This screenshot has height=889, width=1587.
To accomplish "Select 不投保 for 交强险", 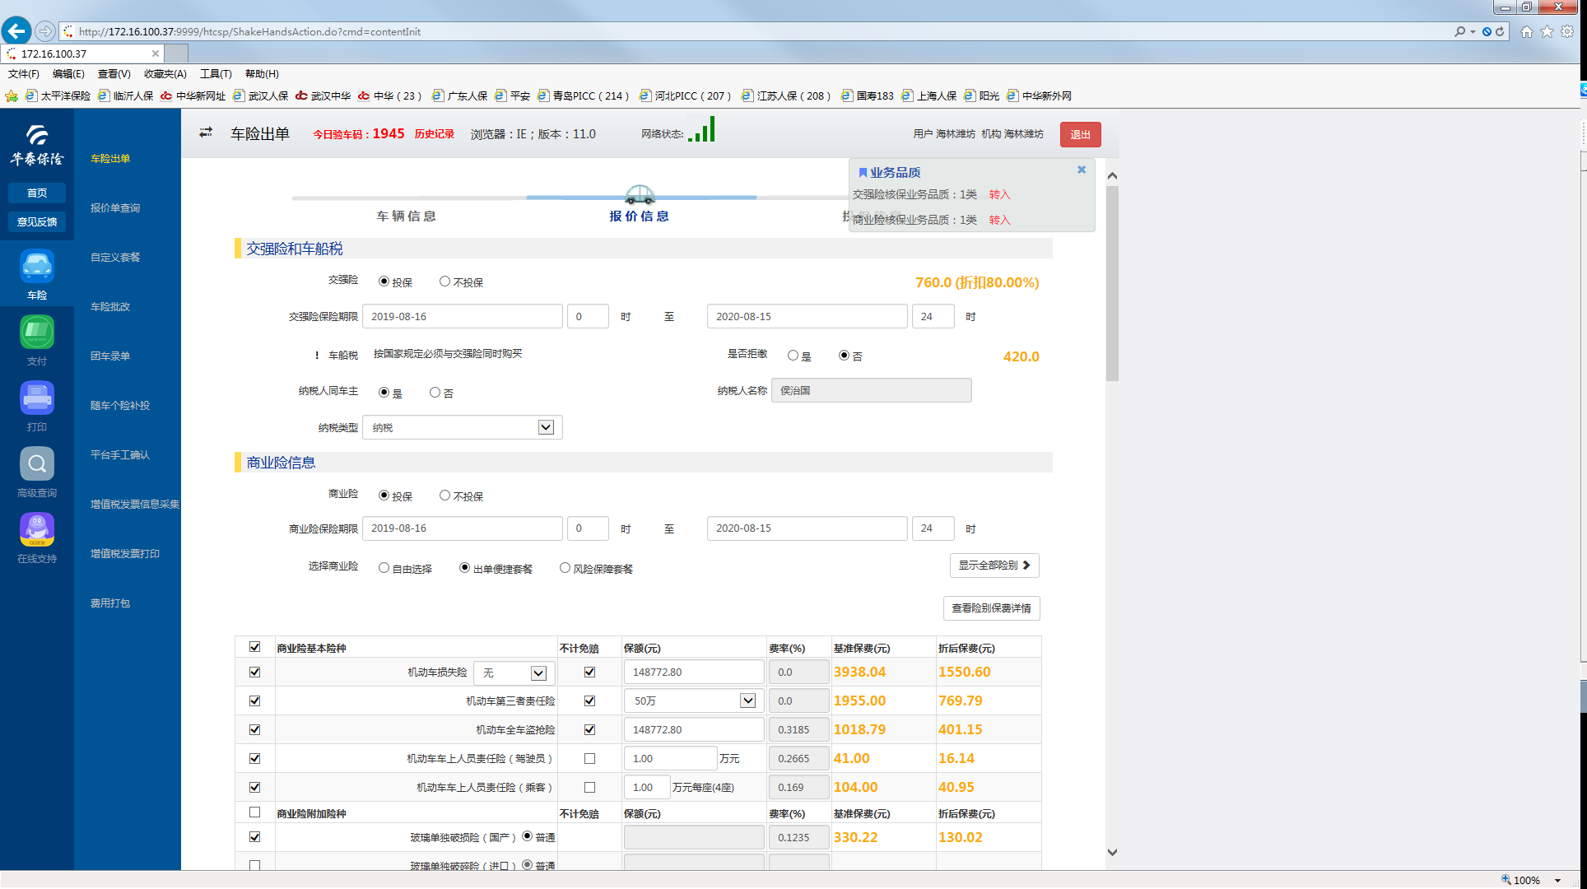I will pos(444,282).
